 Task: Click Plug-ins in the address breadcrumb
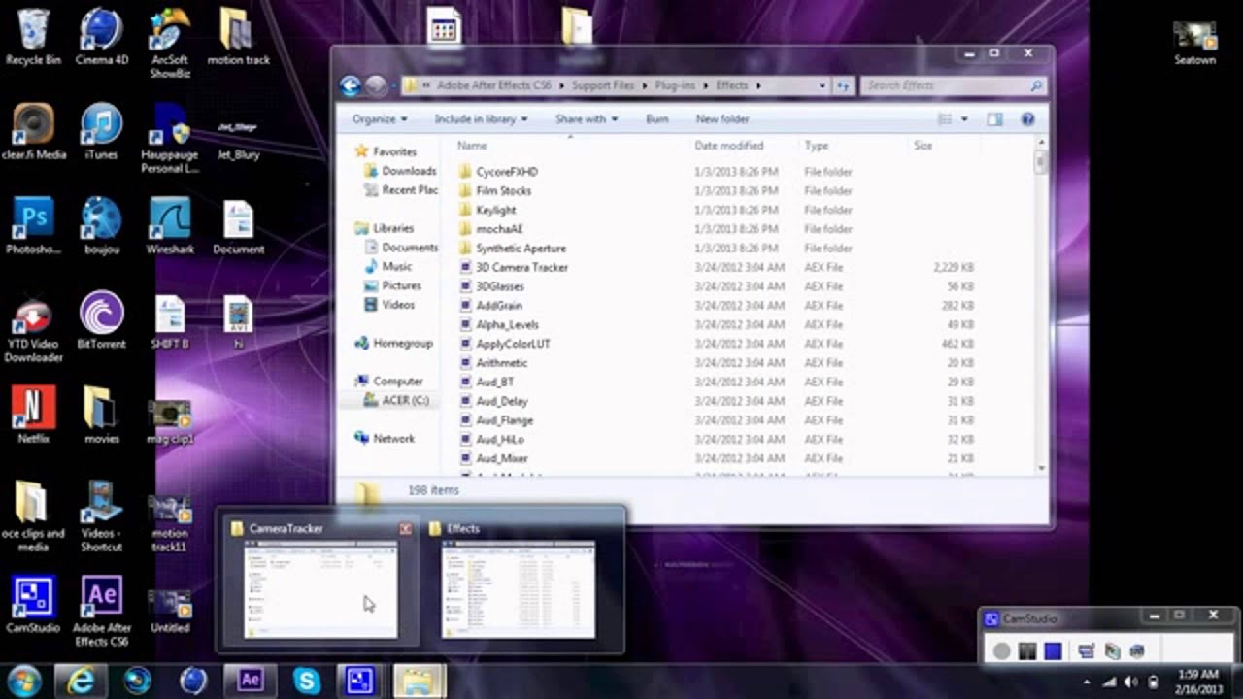coord(674,85)
